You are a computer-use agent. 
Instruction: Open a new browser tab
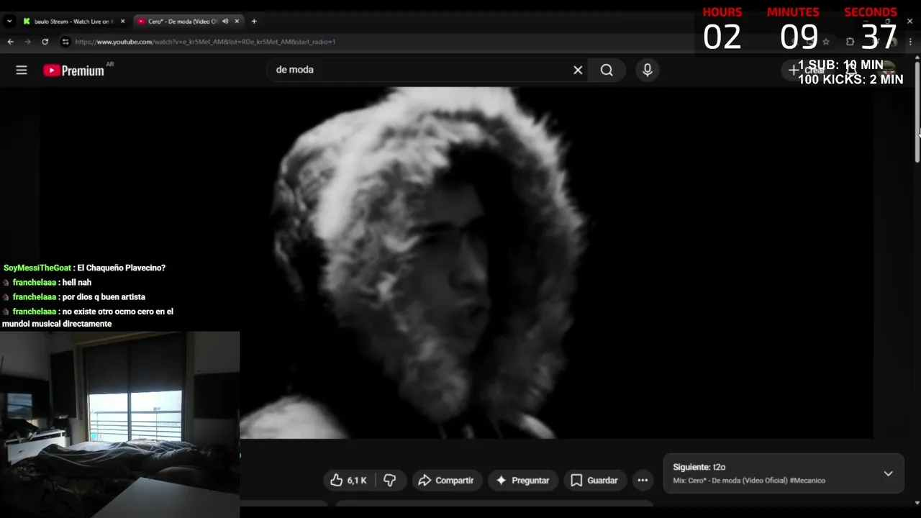[254, 22]
